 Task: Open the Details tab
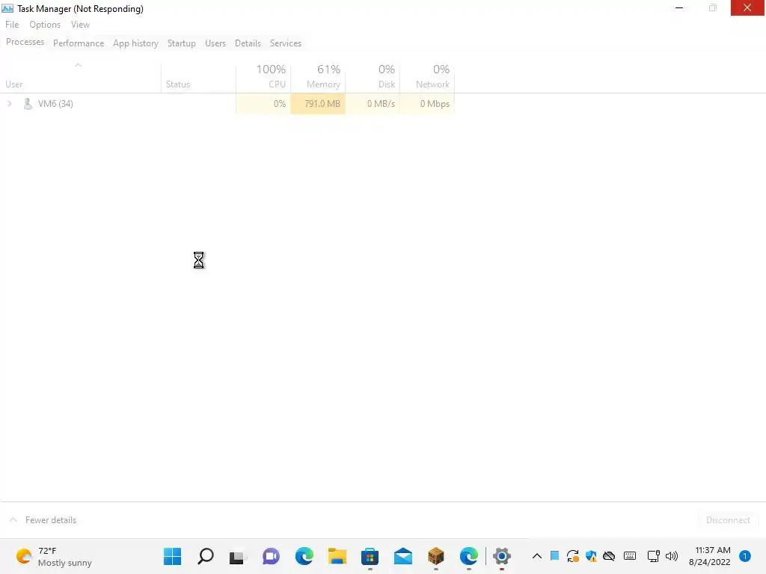tap(248, 43)
